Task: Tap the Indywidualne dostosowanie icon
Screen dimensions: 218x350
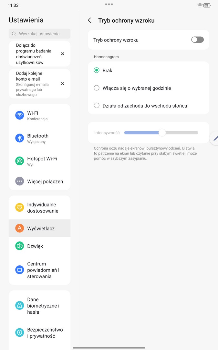Action: tap(20, 207)
